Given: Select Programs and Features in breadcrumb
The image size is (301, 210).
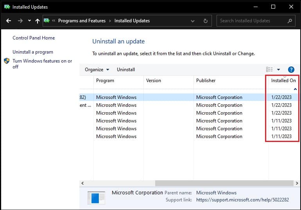Looking at the screenshot, I should 82,21.
